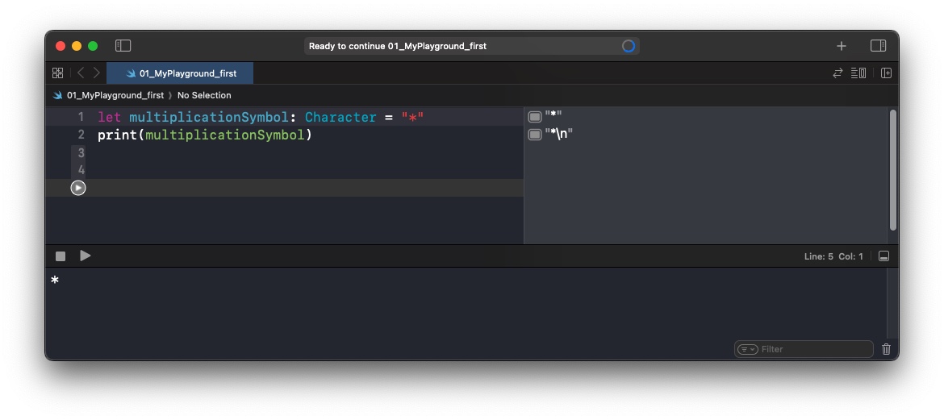Click 01_MyPlayground_first in the breadcrumb bar
Viewport: 944px width, 420px height.
[x=115, y=95]
